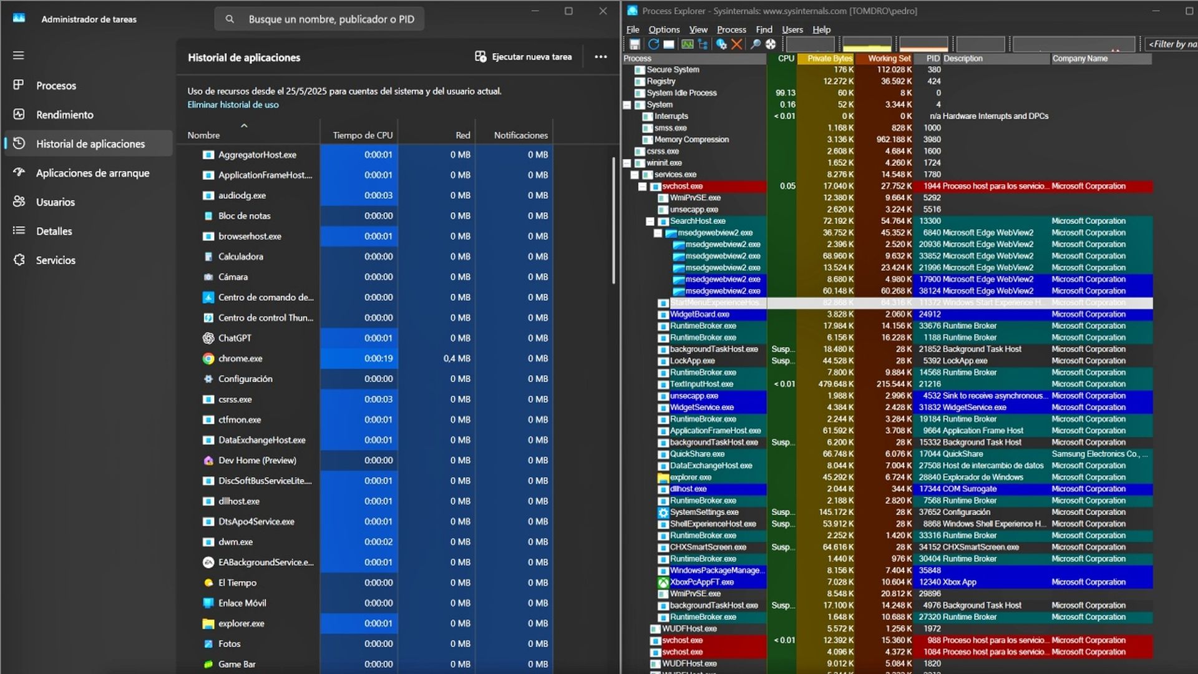Open the Find menu in Process Explorer
Viewport: 1198px width, 674px height.
click(764, 29)
